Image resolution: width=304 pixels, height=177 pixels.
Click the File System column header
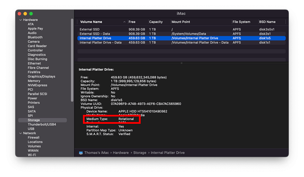point(241,22)
